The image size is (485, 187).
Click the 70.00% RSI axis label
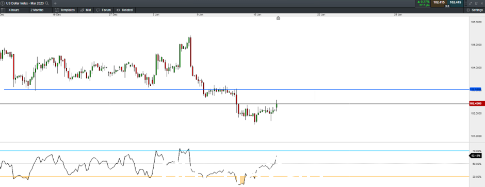click(x=476, y=151)
